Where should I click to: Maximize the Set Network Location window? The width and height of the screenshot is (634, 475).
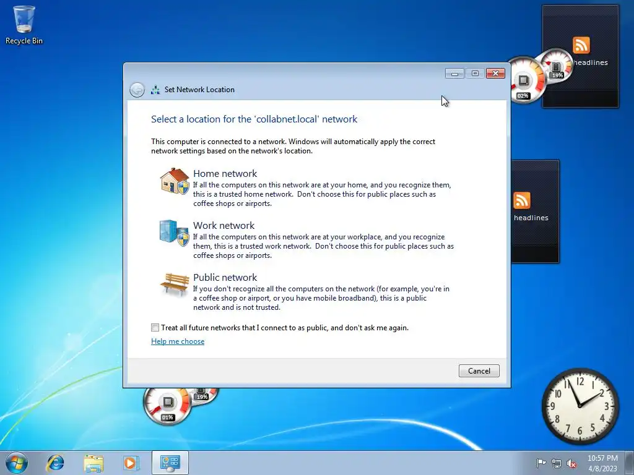(475, 74)
